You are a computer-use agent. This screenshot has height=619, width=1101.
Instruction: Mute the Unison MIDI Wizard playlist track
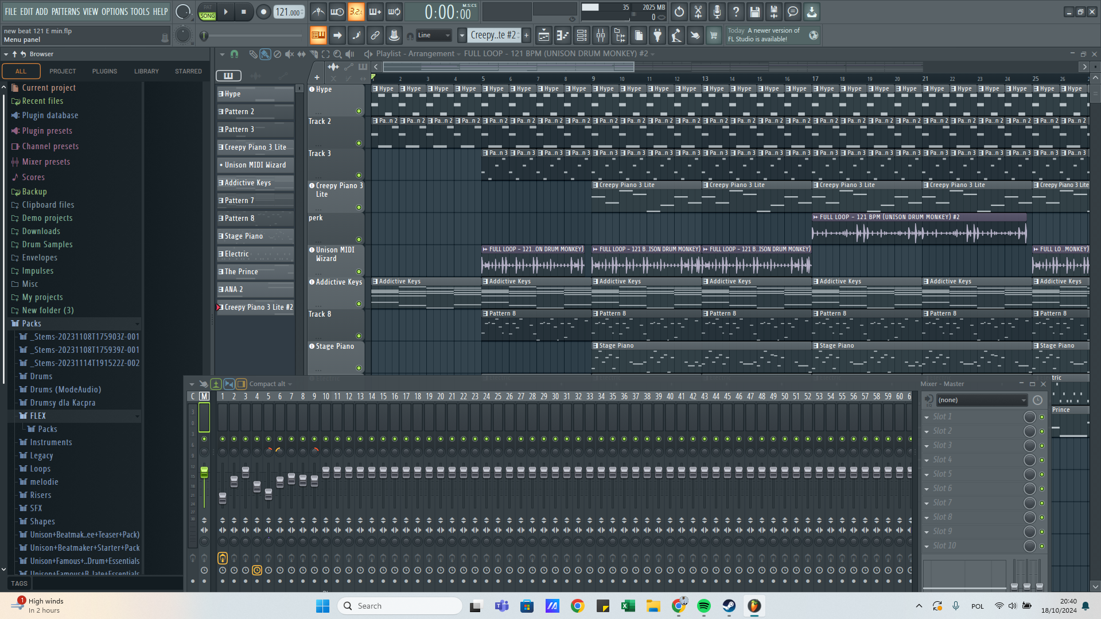point(359,272)
